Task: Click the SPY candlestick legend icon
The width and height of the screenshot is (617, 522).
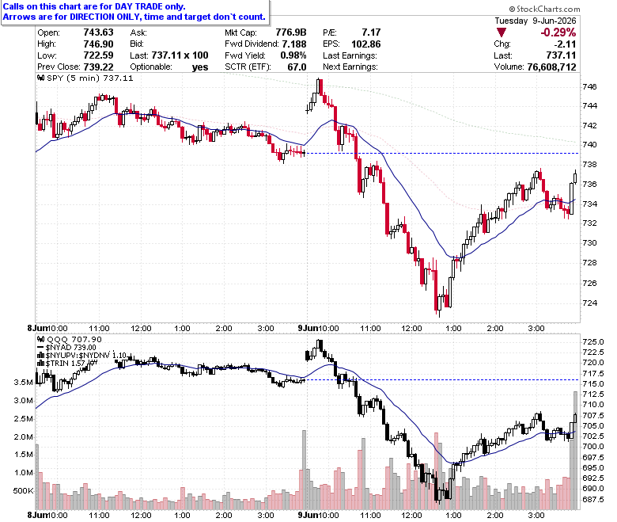Action: pos(40,78)
